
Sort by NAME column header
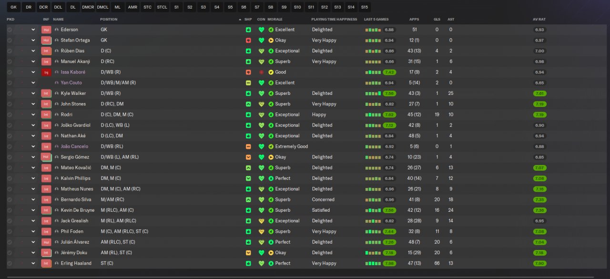(x=58, y=20)
